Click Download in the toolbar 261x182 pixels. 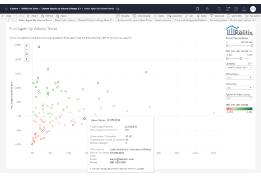217,16
